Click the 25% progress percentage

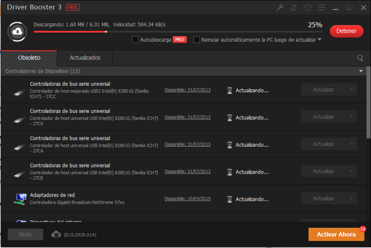pyautogui.click(x=315, y=25)
